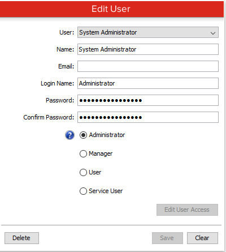This screenshot has width=226, height=252.
Task: Click the blue help question mark icon
Action: tap(69, 135)
